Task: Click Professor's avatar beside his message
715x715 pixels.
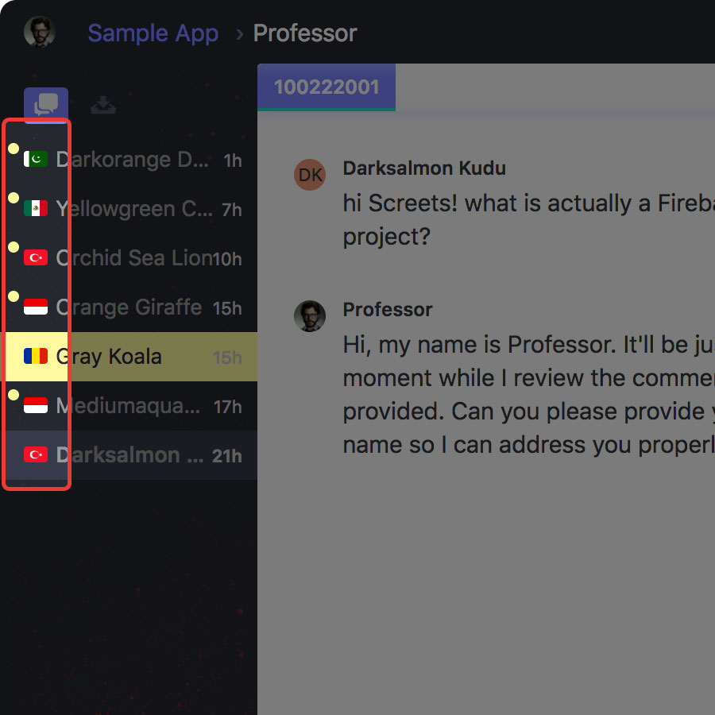Action: click(310, 316)
